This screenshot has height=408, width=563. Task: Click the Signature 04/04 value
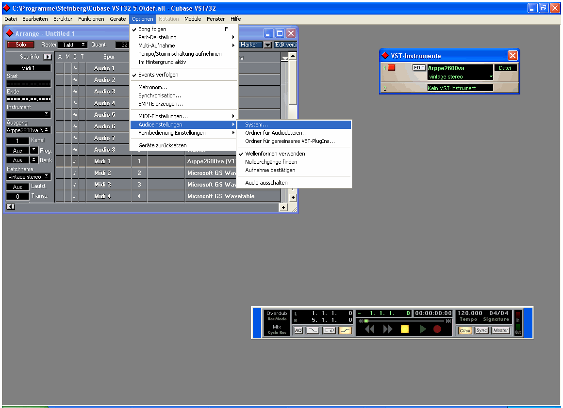coord(499,313)
